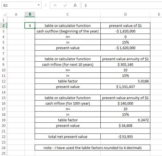Select row 21 header
Viewport: 162px width, 156px height.
pos(3,131)
